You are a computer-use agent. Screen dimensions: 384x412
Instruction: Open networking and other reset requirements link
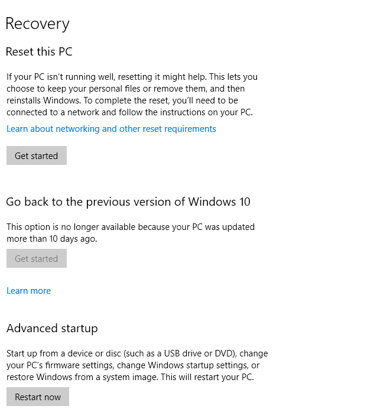pyautogui.click(x=111, y=129)
